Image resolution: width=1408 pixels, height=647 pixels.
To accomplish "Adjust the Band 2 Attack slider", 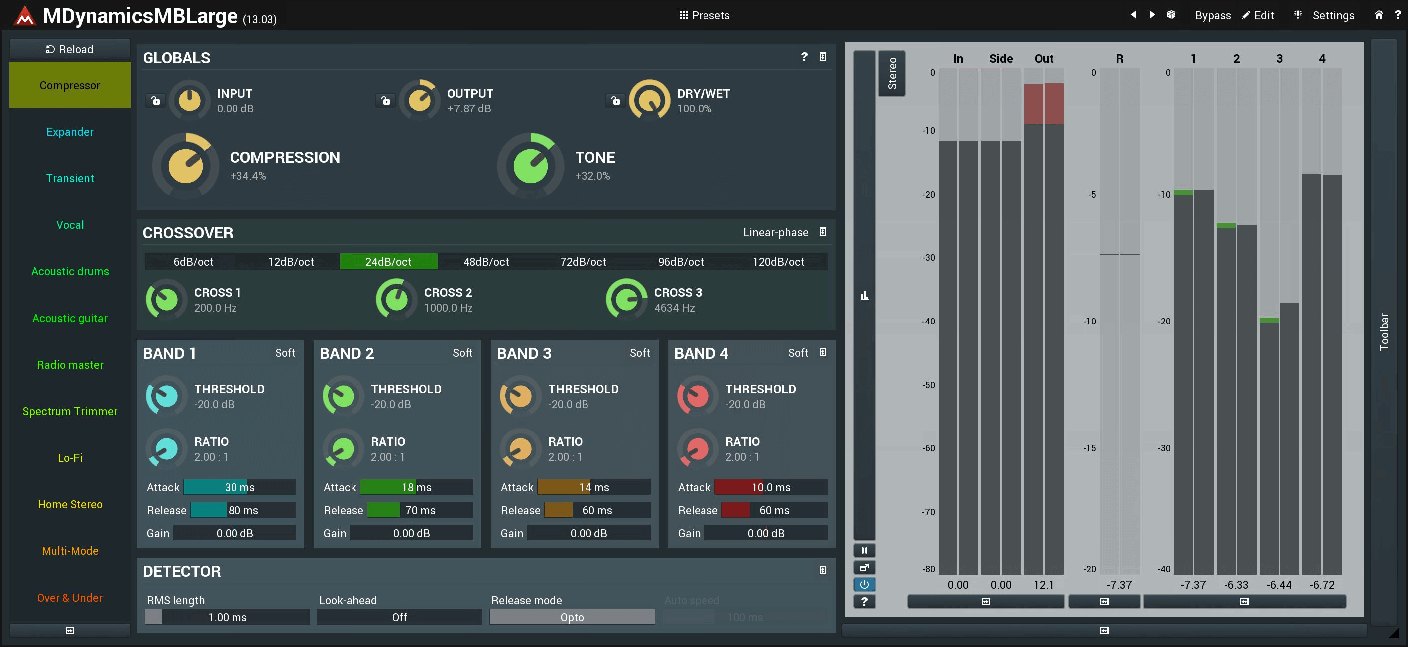I will (x=417, y=487).
